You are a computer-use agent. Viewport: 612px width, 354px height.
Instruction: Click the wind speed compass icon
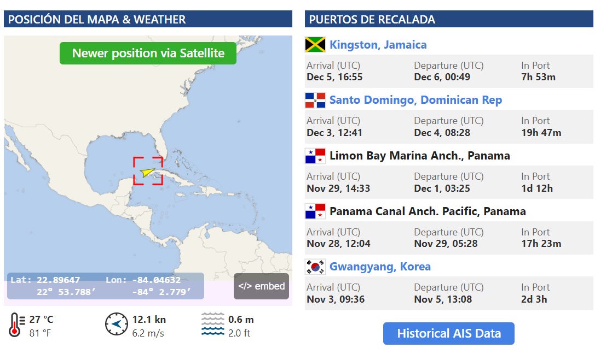point(116,324)
